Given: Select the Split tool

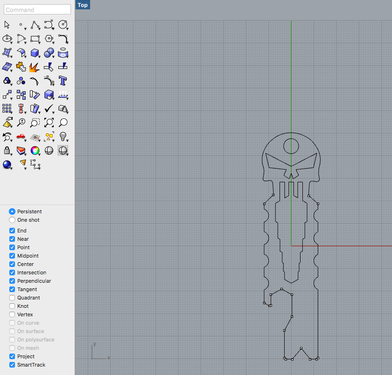Looking at the screenshot, I should [x=63, y=66].
